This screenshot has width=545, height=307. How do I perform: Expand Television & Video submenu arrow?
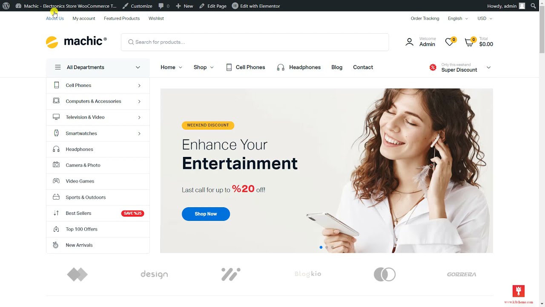click(x=139, y=117)
